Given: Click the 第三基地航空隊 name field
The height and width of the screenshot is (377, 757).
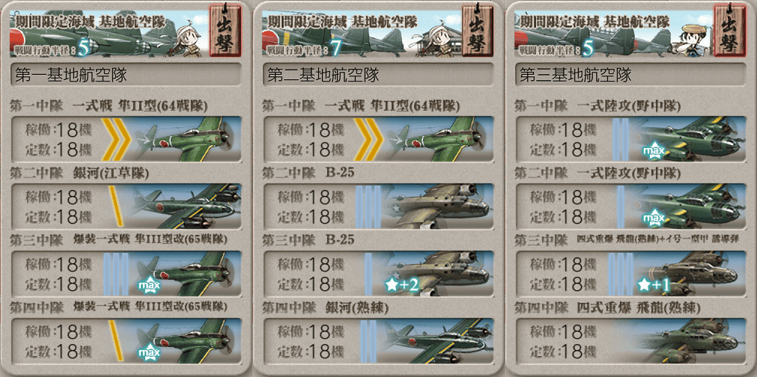Looking at the screenshot, I should click(x=630, y=75).
